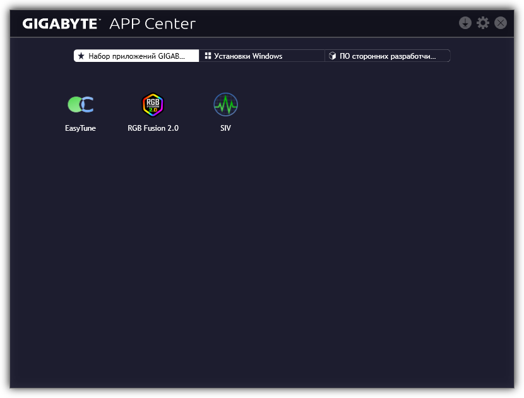Click the "APP Center" title text
The image size is (524, 398).
pyautogui.click(x=152, y=24)
